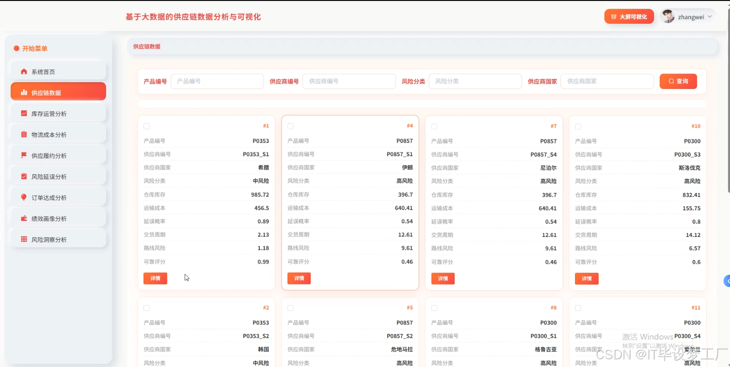Check the checkbox on card #7
Screen dimensions: 730x367
[434, 126]
